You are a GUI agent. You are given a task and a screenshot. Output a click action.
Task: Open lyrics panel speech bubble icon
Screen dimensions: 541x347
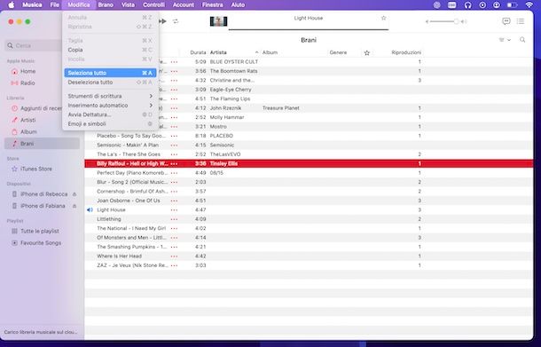click(506, 21)
